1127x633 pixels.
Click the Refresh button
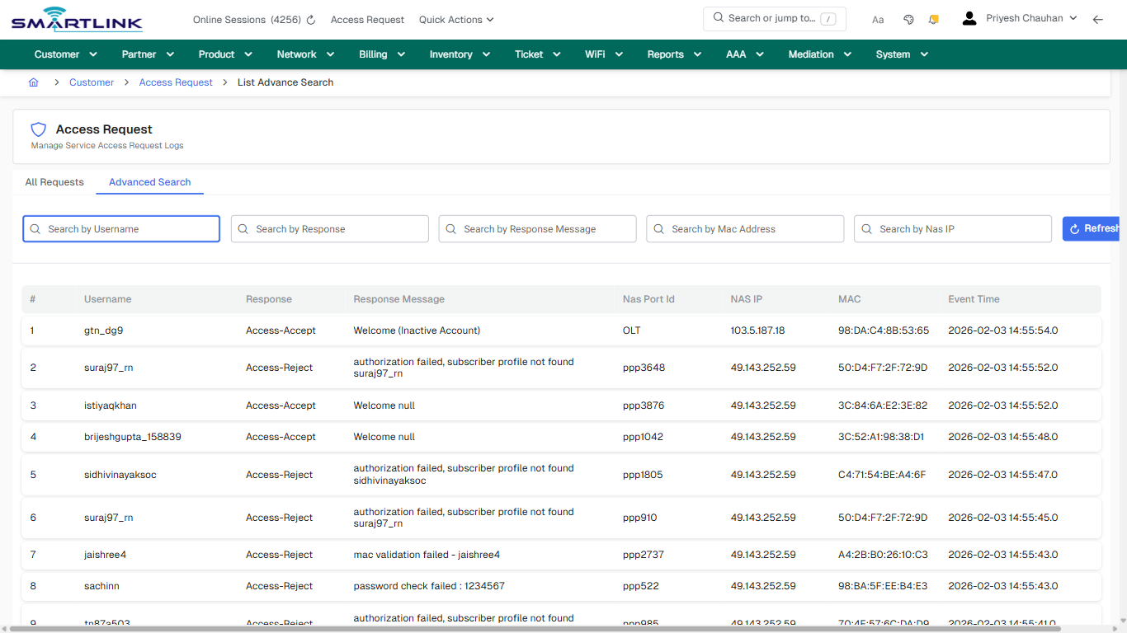[x=1094, y=228]
